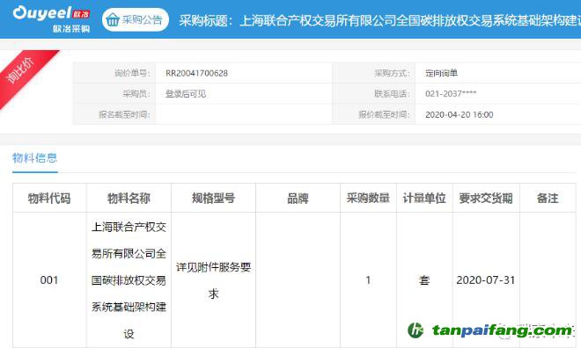Click the 定向询单 value

coord(441,73)
